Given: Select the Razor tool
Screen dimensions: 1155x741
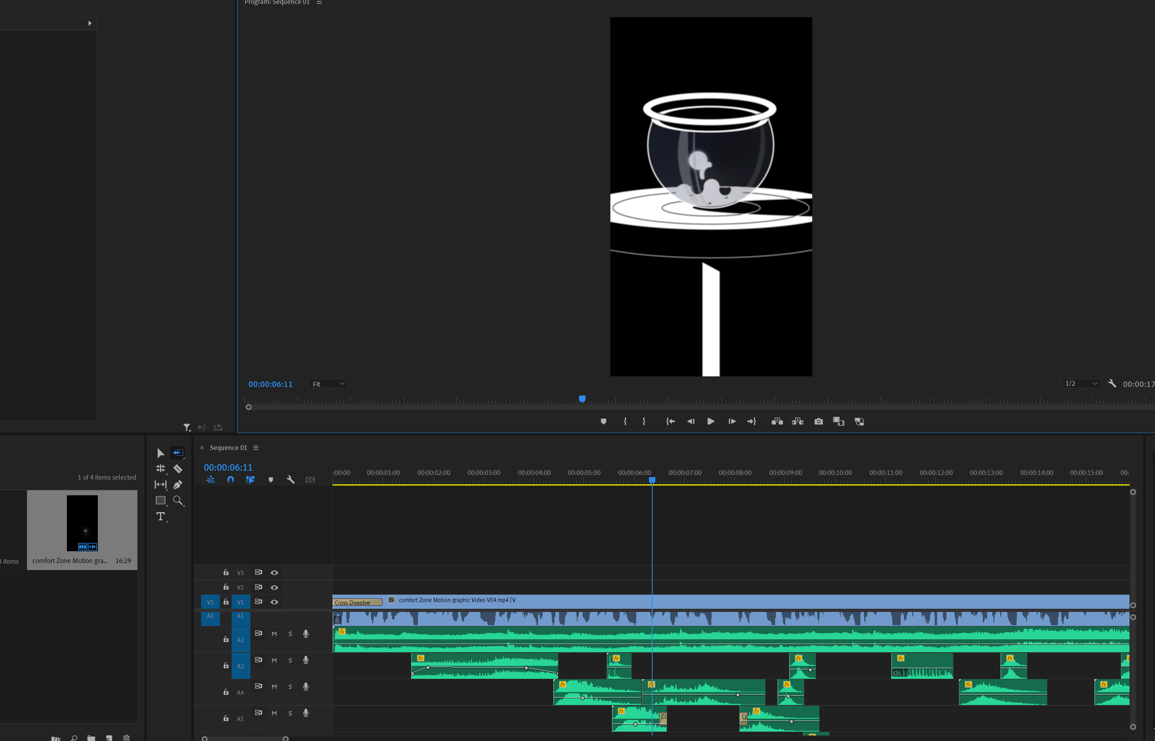Looking at the screenshot, I should click(178, 469).
